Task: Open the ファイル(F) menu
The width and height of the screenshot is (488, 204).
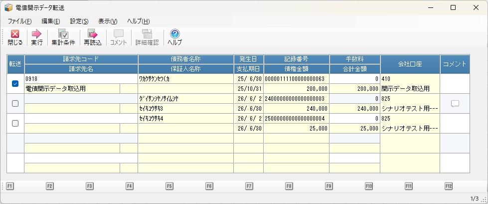Action: 20,21
